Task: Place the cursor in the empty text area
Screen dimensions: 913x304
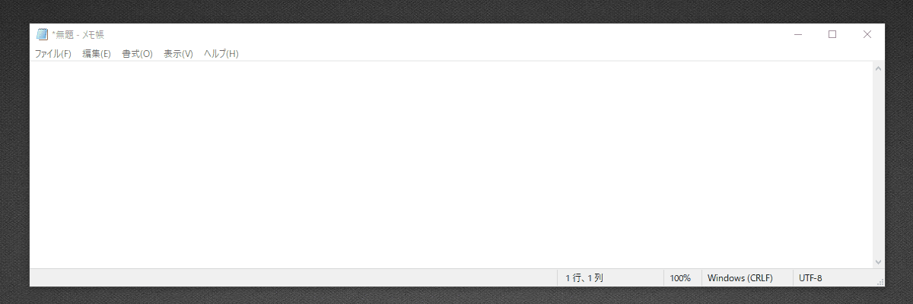Action: coord(450,164)
